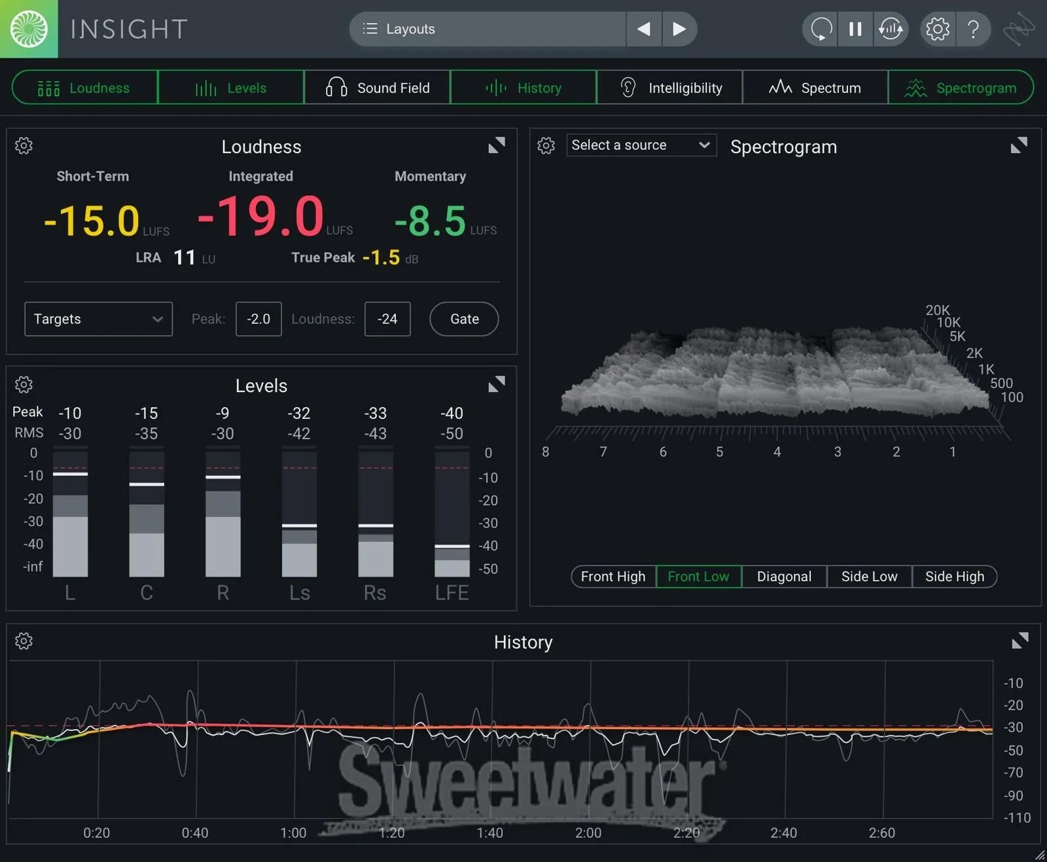Expand the Loudness panel to full view

497,145
